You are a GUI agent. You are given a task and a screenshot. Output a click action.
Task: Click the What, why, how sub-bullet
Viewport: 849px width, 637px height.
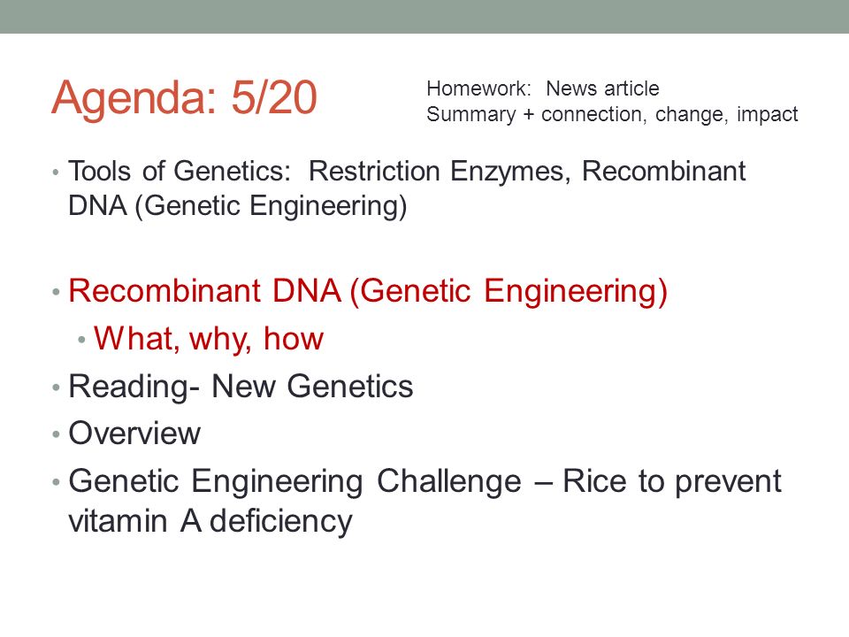209,339
